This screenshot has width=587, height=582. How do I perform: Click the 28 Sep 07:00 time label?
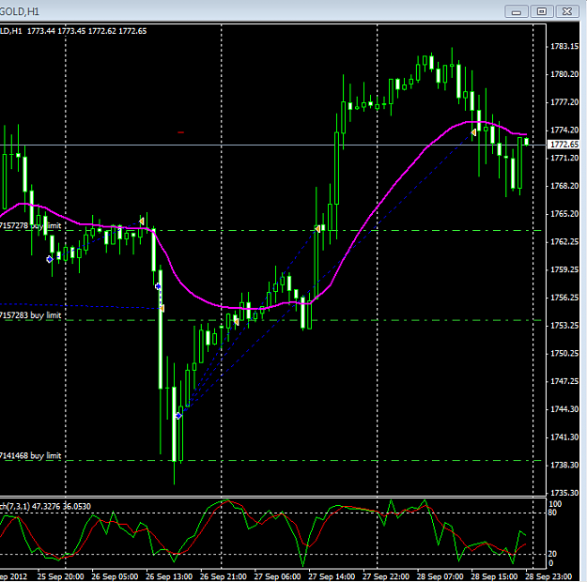pyautogui.click(x=440, y=576)
